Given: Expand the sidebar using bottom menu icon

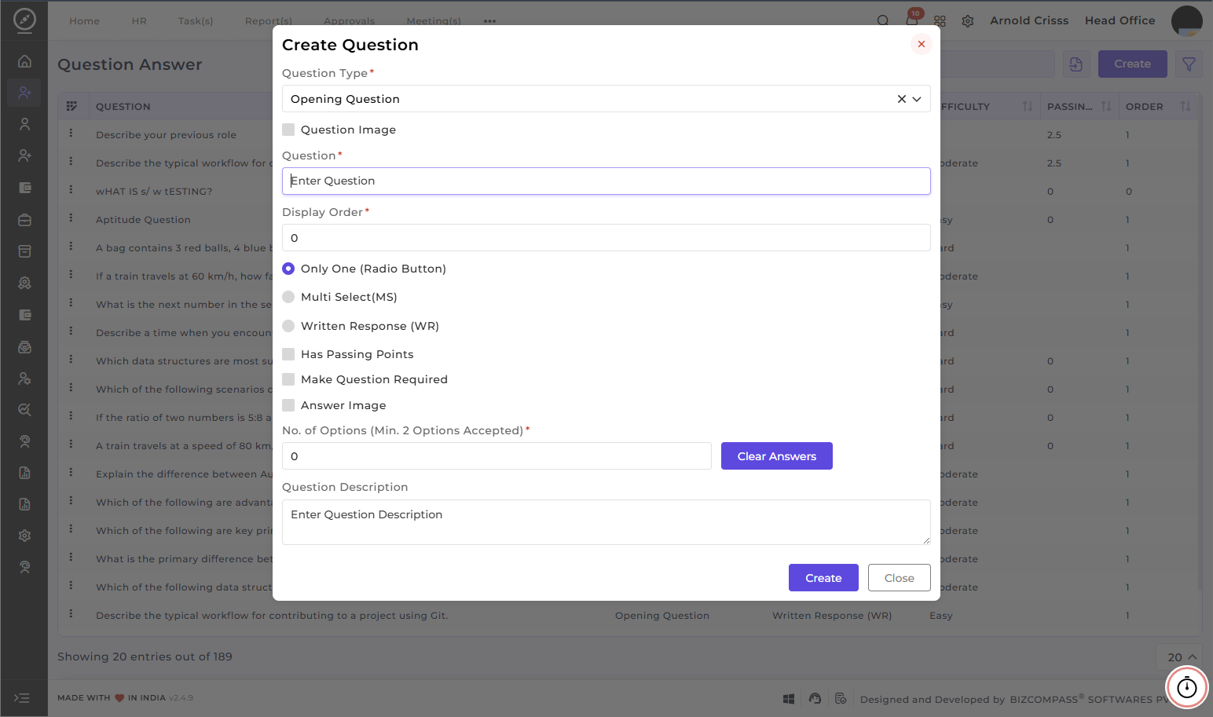Looking at the screenshot, I should tap(23, 697).
